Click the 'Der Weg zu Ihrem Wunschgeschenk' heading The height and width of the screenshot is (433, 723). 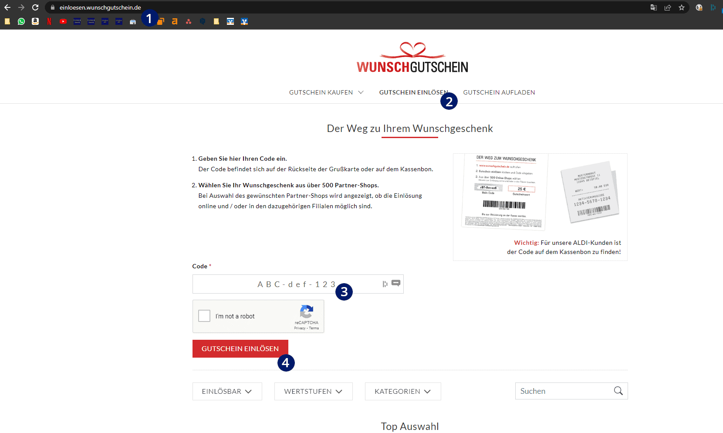410,129
